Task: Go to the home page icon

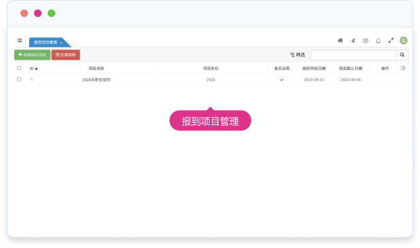Action: click(x=340, y=41)
